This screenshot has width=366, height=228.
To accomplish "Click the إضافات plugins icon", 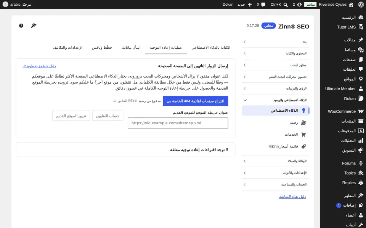I will tap(361, 205).
